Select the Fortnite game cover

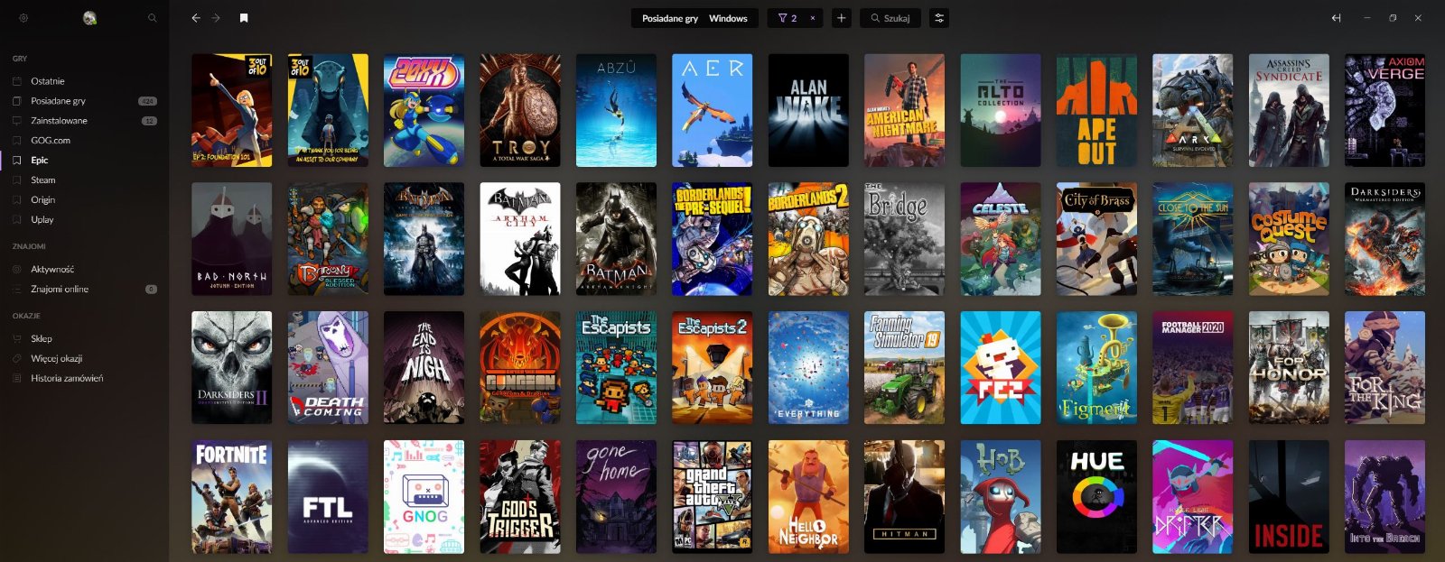pyautogui.click(x=232, y=497)
